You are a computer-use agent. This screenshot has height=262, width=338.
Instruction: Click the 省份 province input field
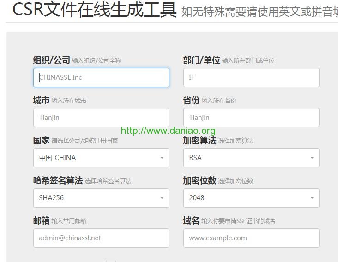click(x=251, y=118)
